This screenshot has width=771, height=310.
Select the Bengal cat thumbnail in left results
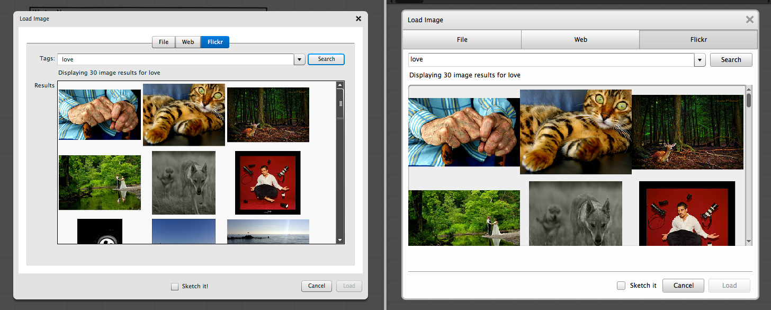click(184, 114)
